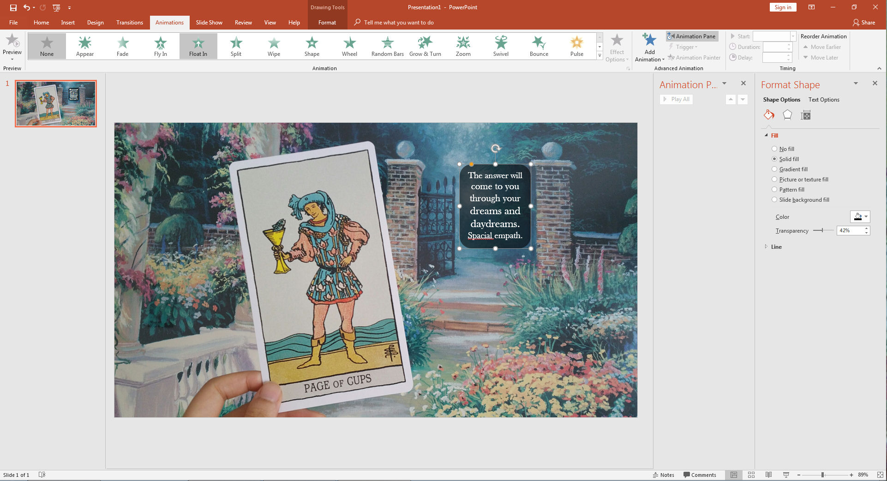
Task: Open Size & Properties icon tab
Action: point(806,115)
